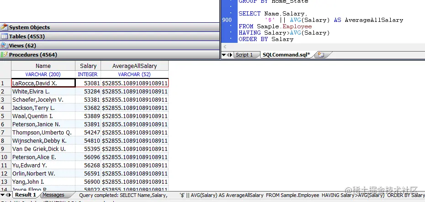The width and height of the screenshot is (425, 202).
Task: Place cursor on FROM Sample.Employee line
Action: pyautogui.click(x=275, y=26)
